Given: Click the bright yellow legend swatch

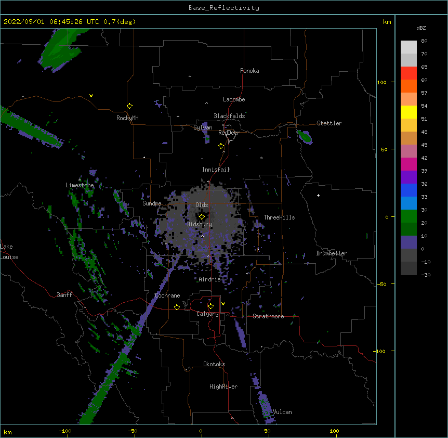Looking at the screenshot, I should pyautogui.click(x=409, y=112).
